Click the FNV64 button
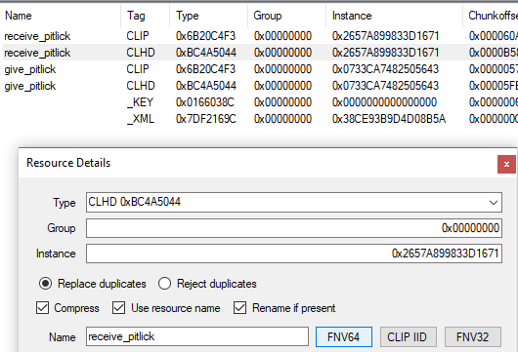The width and height of the screenshot is (518, 352). coord(344,336)
